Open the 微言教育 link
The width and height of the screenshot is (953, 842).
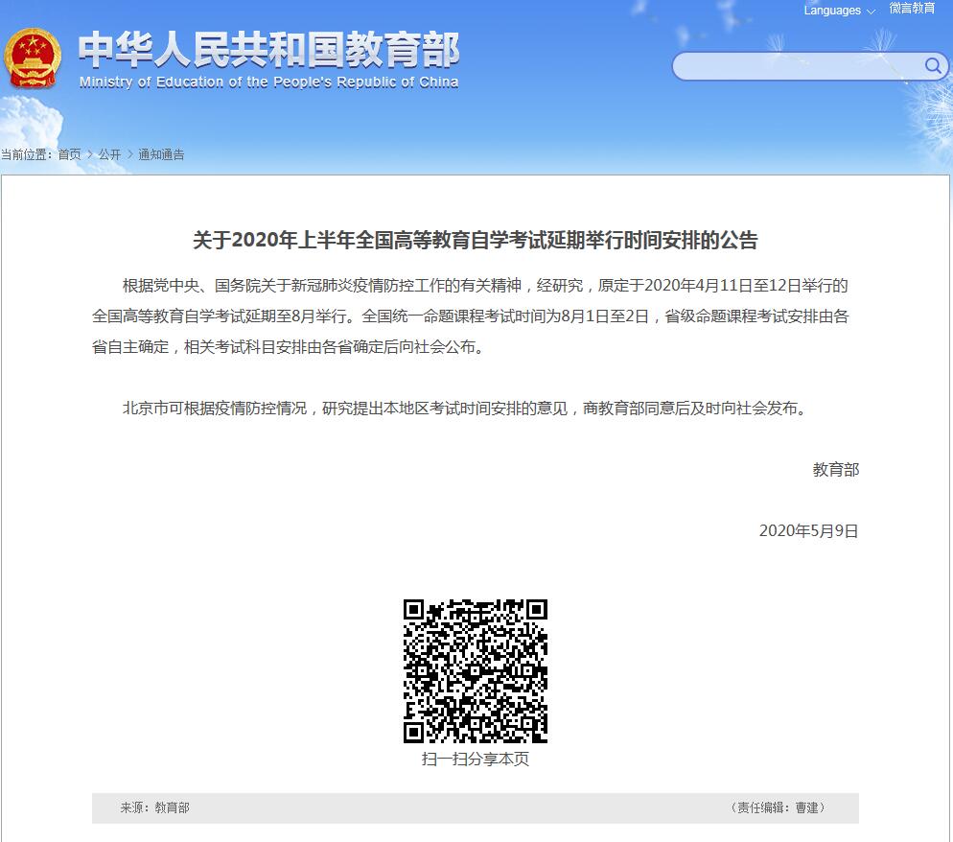[x=911, y=9]
